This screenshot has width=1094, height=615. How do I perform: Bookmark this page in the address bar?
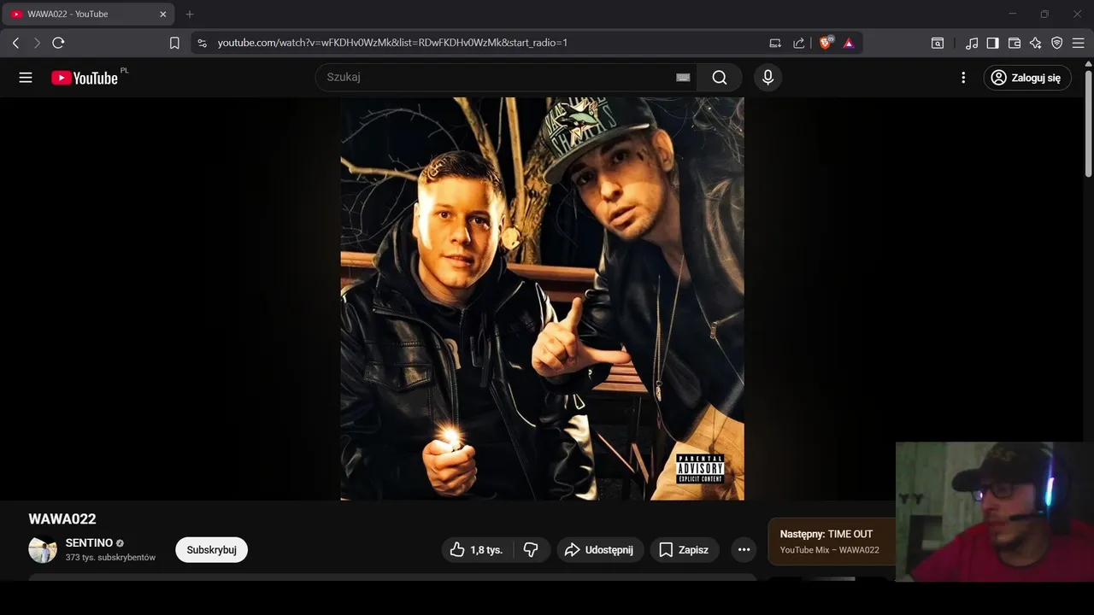tap(174, 43)
